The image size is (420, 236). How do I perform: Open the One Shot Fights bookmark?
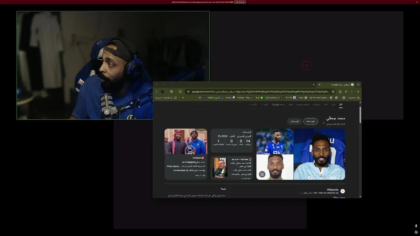[321, 98]
